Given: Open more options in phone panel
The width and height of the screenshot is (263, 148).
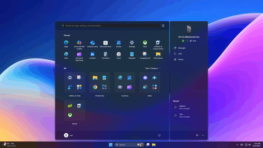Looking at the screenshot, I should 203,135.
